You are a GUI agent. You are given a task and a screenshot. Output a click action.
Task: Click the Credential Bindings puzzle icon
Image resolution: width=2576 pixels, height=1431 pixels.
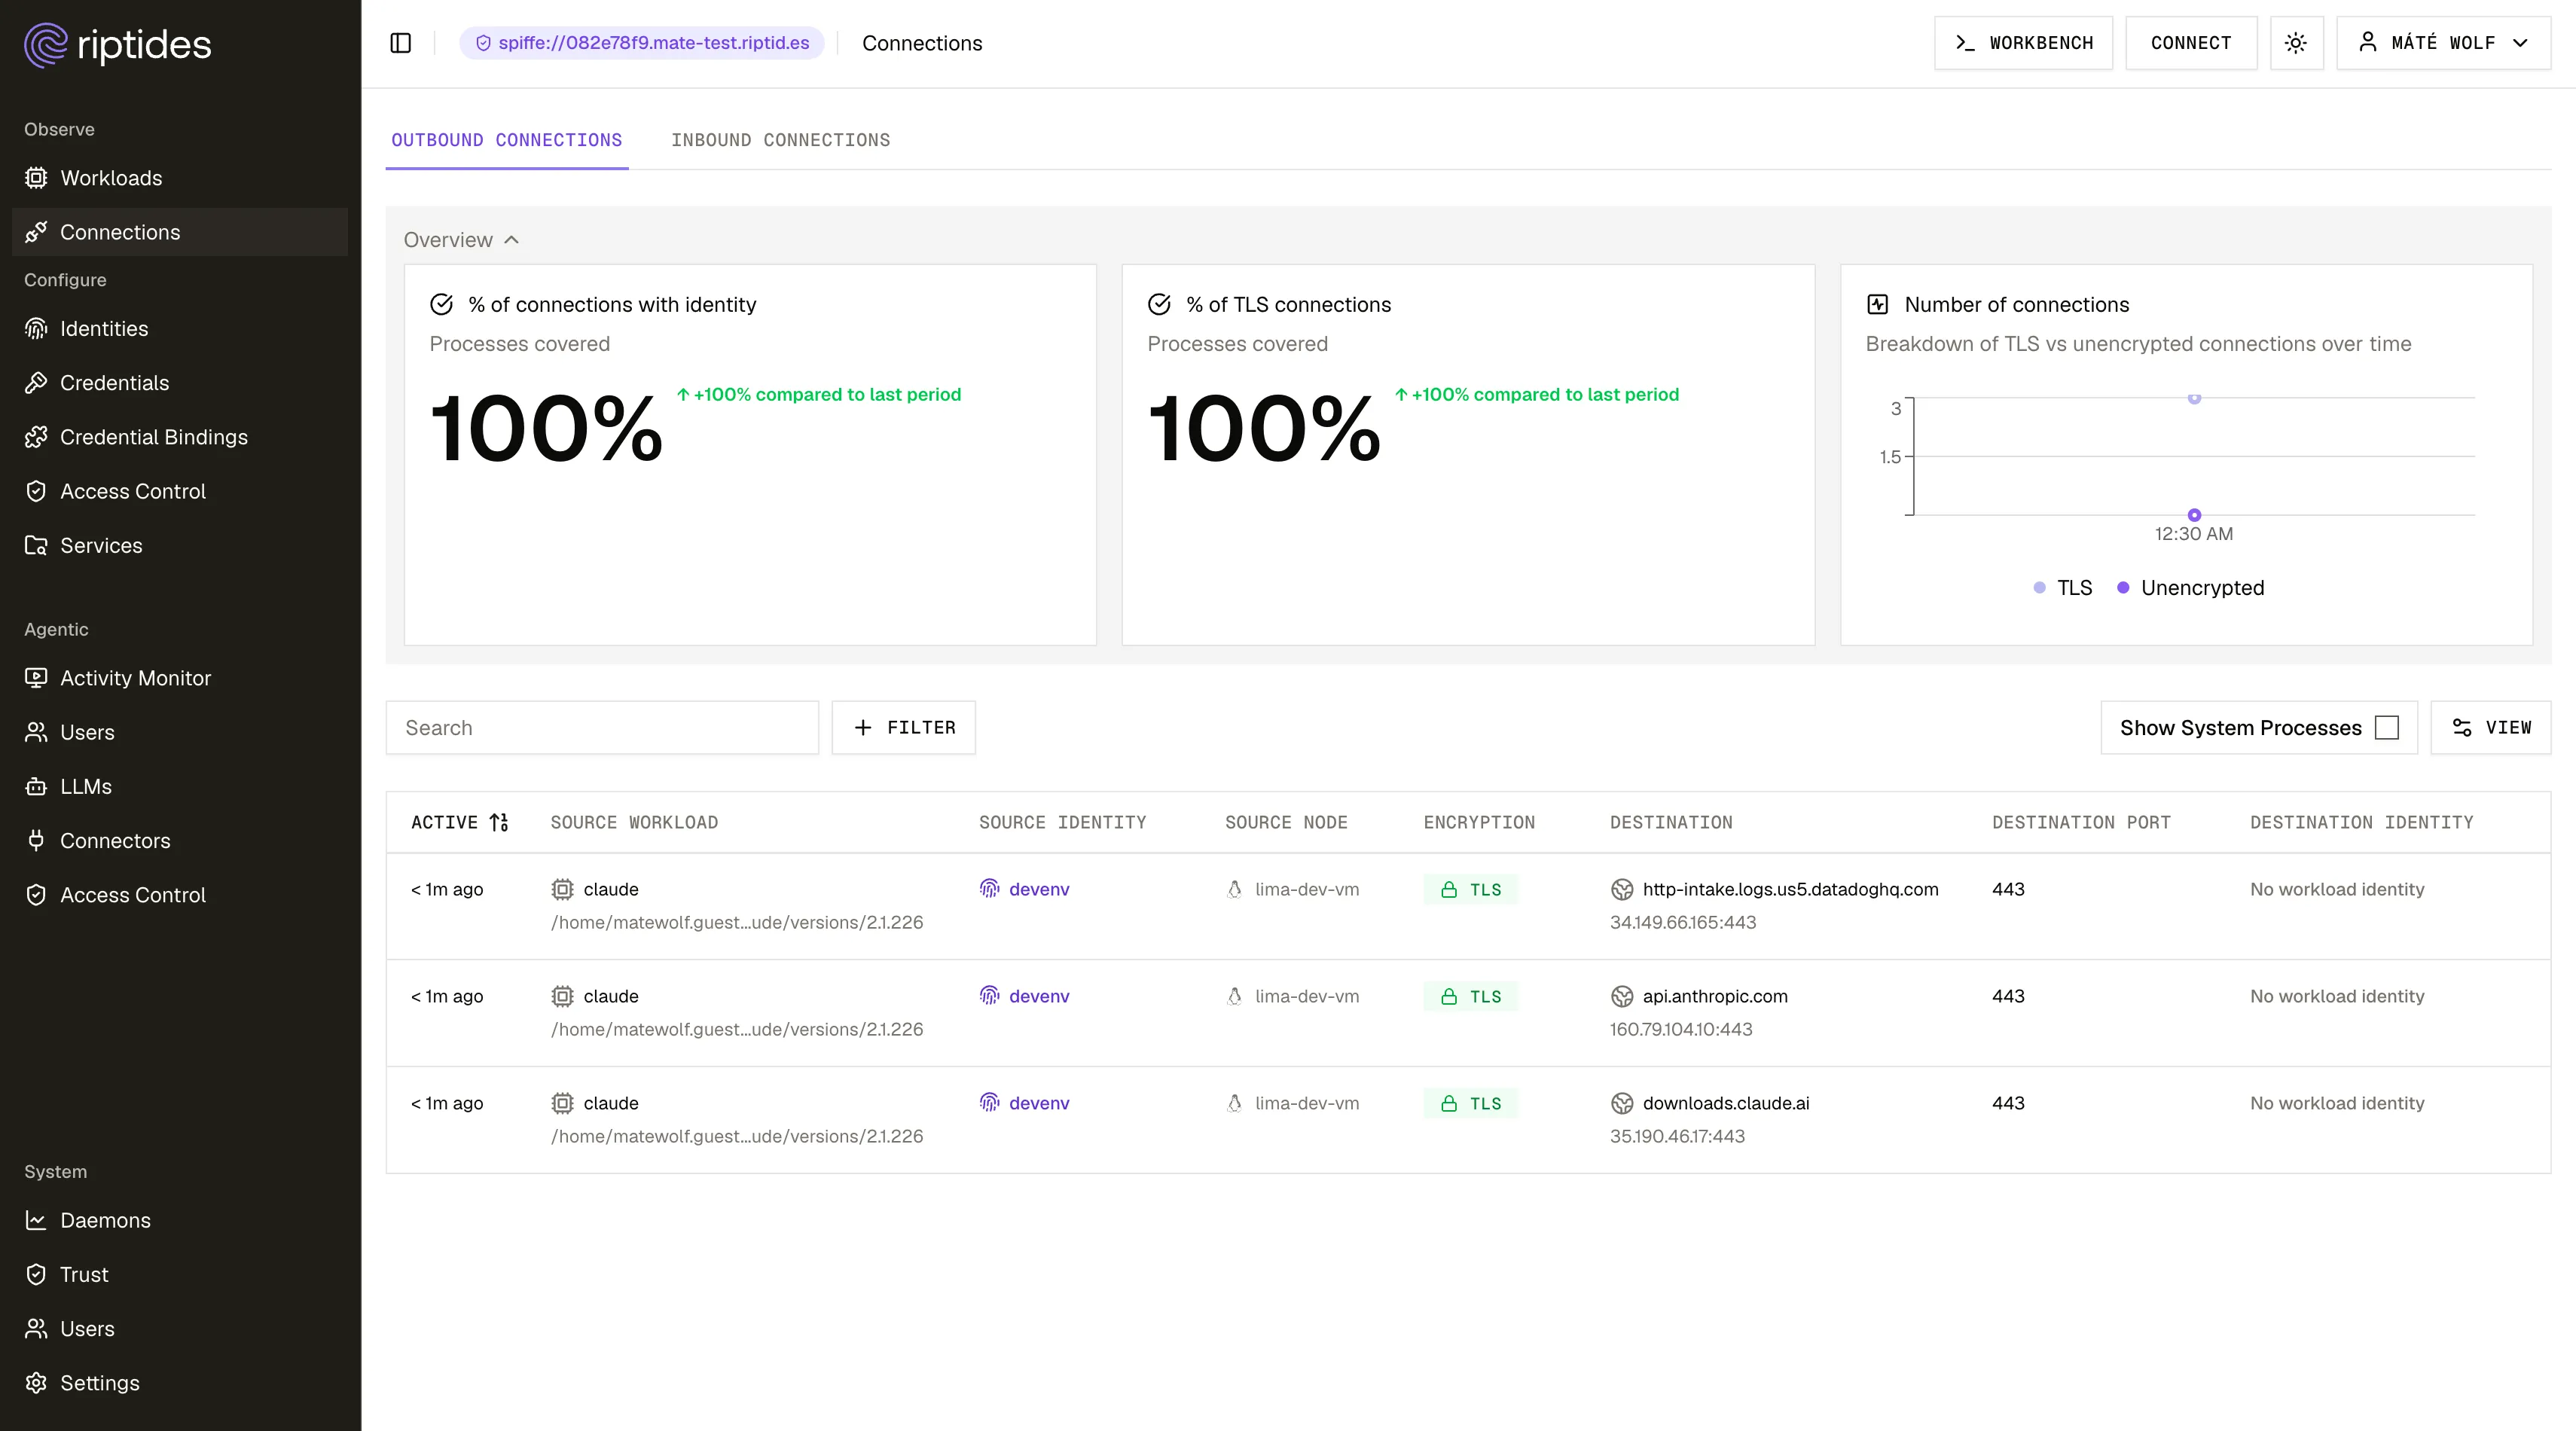[36, 437]
